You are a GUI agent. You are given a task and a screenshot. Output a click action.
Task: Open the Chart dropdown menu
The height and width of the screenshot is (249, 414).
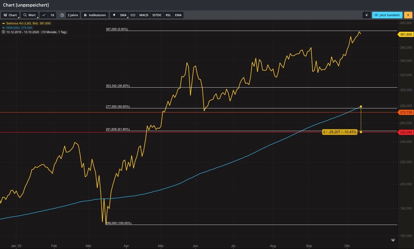pyautogui.click(x=10, y=15)
